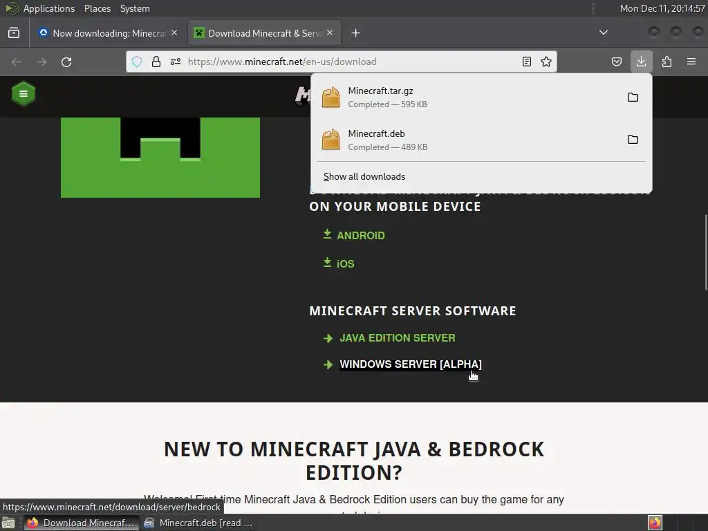Screen dimensions: 708x531
Task: Save page to Pocket
Action: click(x=617, y=62)
